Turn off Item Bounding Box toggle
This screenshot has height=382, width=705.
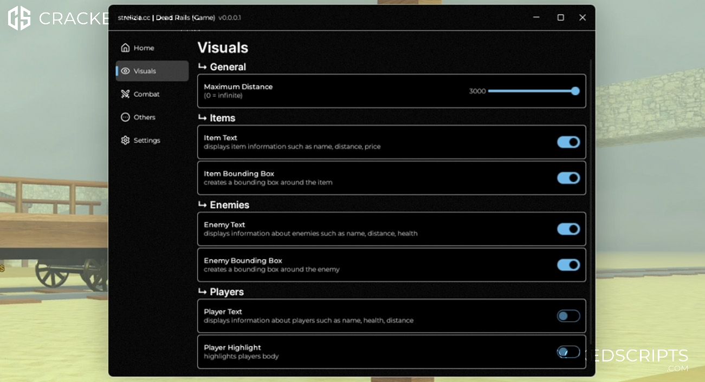(x=568, y=178)
